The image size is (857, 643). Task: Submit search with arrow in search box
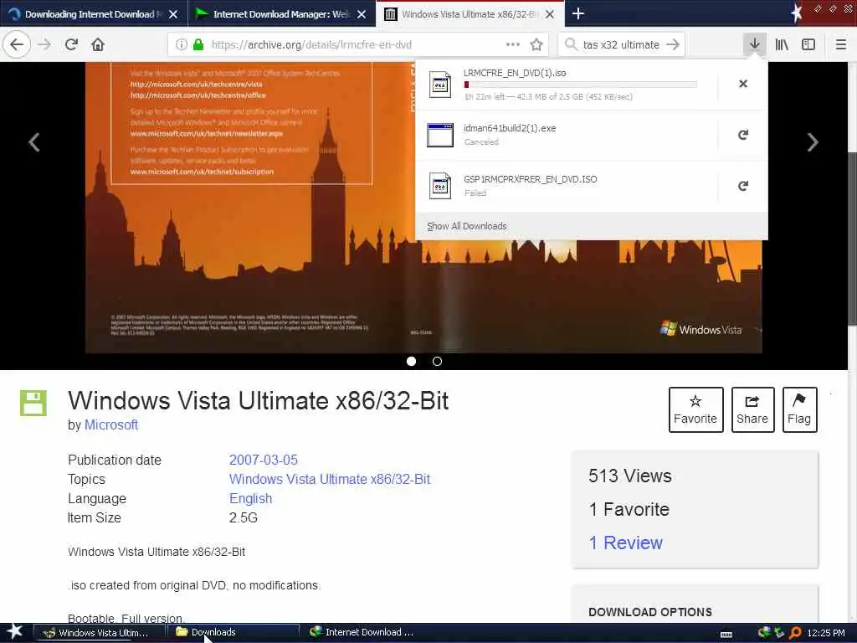tap(673, 45)
